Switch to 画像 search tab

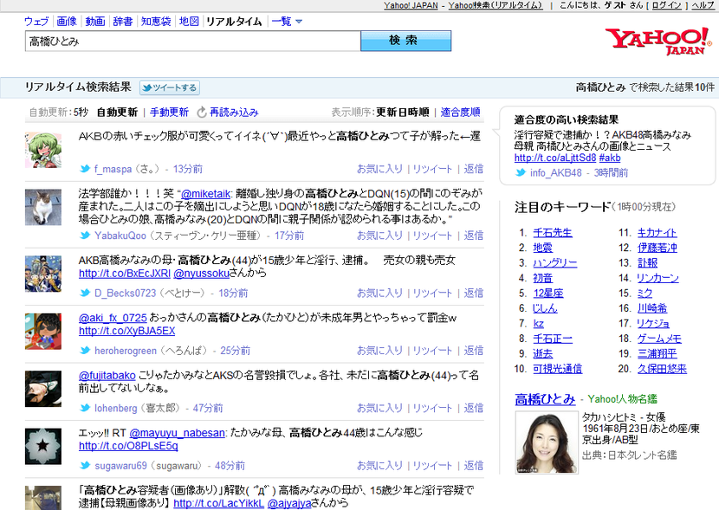pyautogui.click(x=67, y=22)
